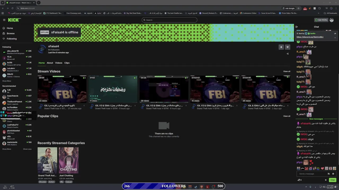Open ko3lb followed channel

[17, 64]
